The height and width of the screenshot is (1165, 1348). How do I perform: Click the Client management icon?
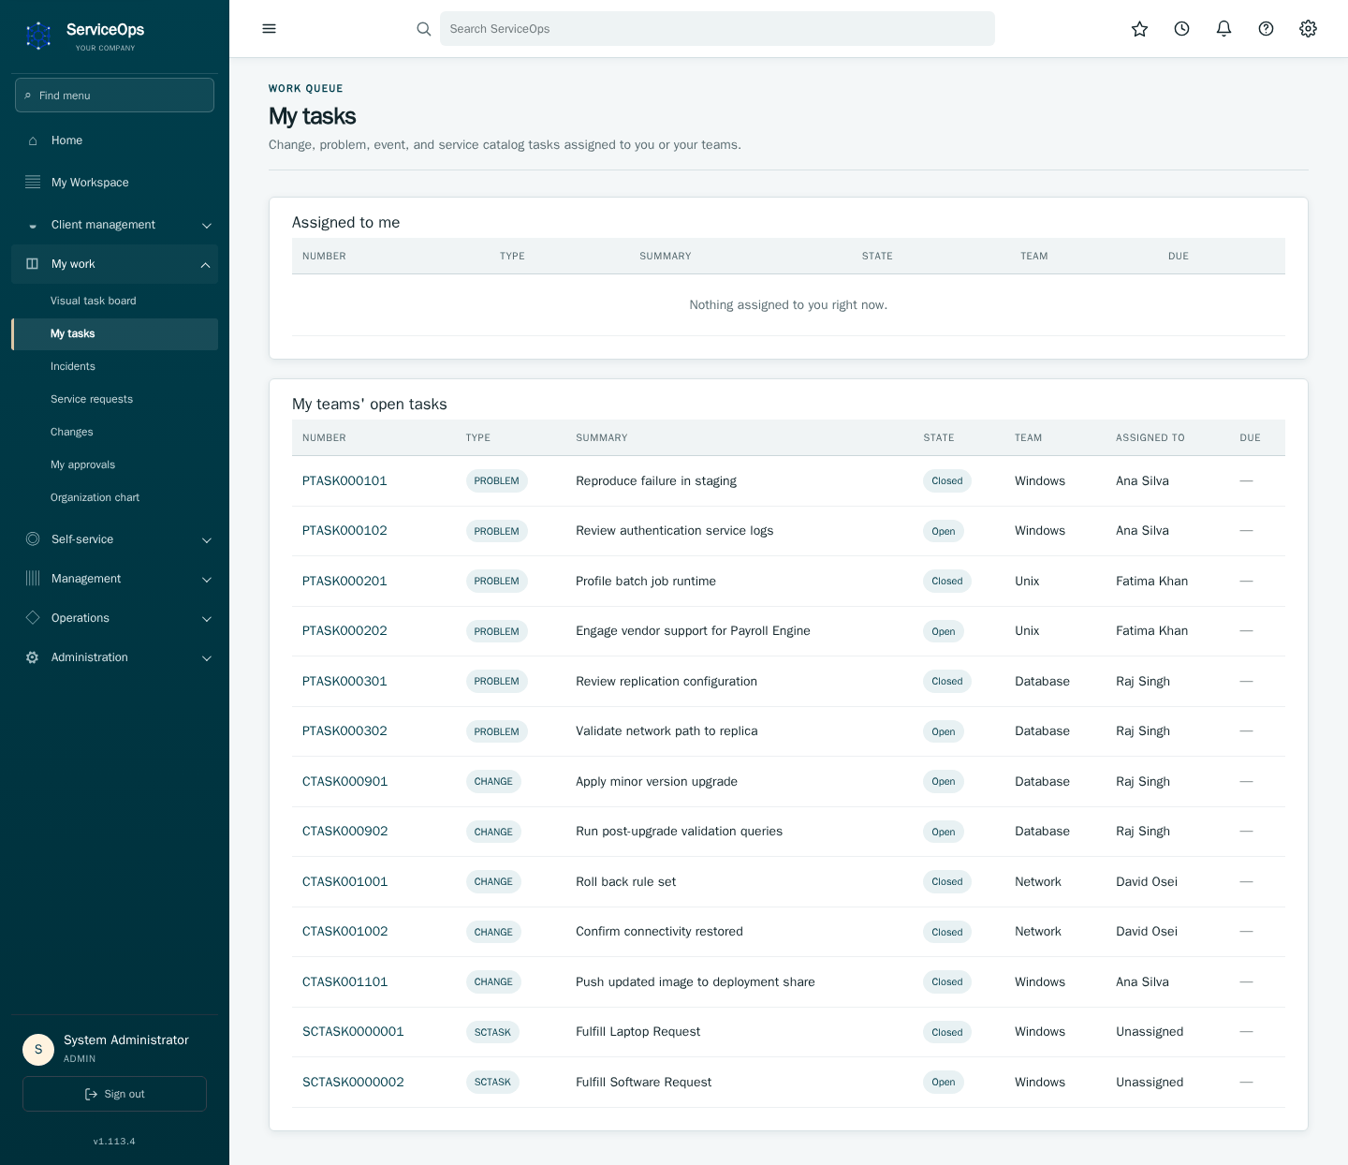tap(33, 225)
